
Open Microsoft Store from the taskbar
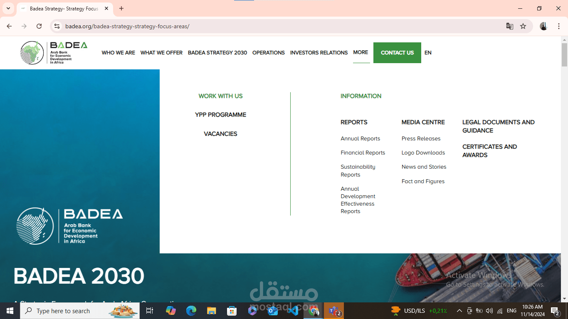[x=232, y=311]
